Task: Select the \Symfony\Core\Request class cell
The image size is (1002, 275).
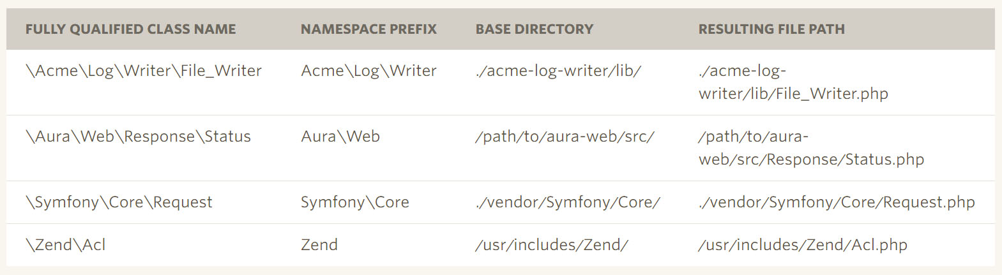Action: 119,202
